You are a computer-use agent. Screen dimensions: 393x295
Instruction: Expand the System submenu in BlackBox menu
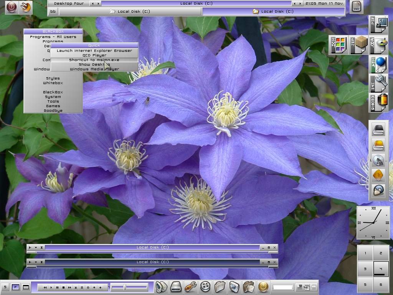[53, 97]
